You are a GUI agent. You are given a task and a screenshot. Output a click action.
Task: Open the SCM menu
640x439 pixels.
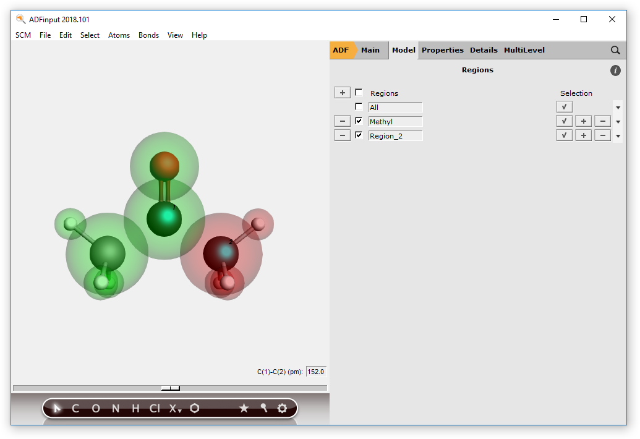click(x=23, y=35)
